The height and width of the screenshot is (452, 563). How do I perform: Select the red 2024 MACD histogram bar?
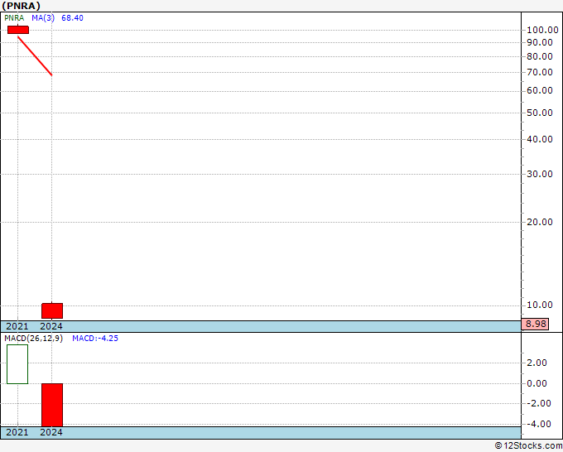(52, 405)
